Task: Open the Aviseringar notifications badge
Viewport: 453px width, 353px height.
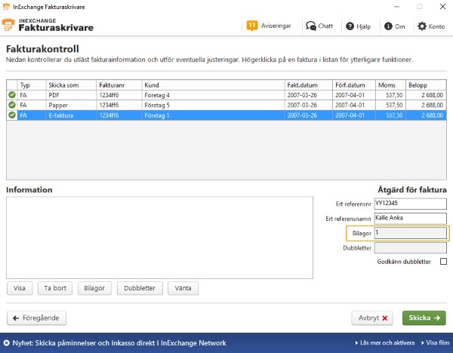Action: pos(251,26)
